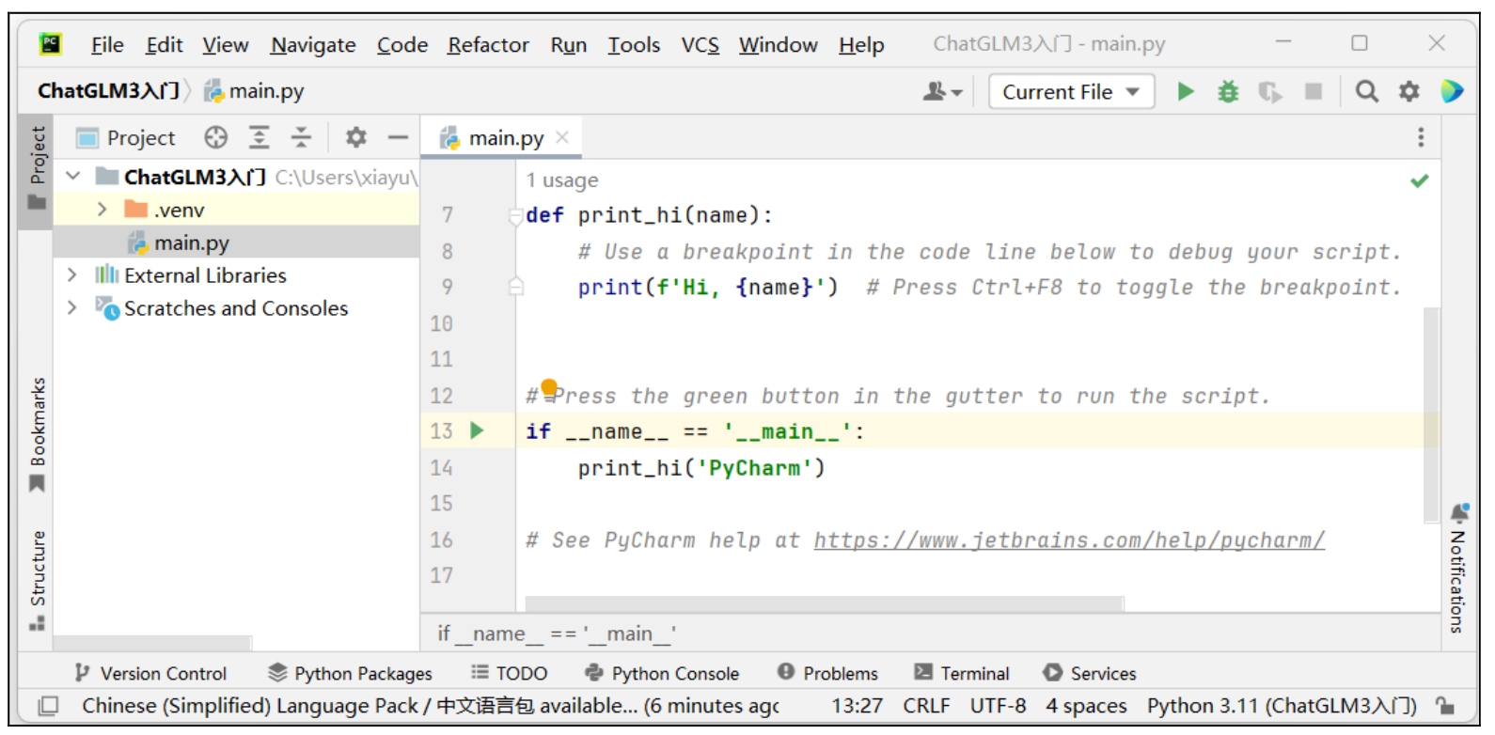Open UTF-8 file encoding selector
The width and height of the screenshot is (1495, 735).
(x=998, y=706)
